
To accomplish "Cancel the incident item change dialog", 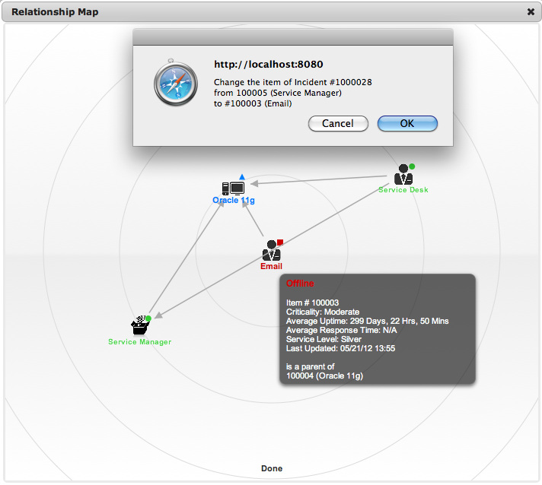I will click(338, 124).
